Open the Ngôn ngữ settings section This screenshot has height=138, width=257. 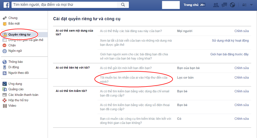click(x=15, y=51)
